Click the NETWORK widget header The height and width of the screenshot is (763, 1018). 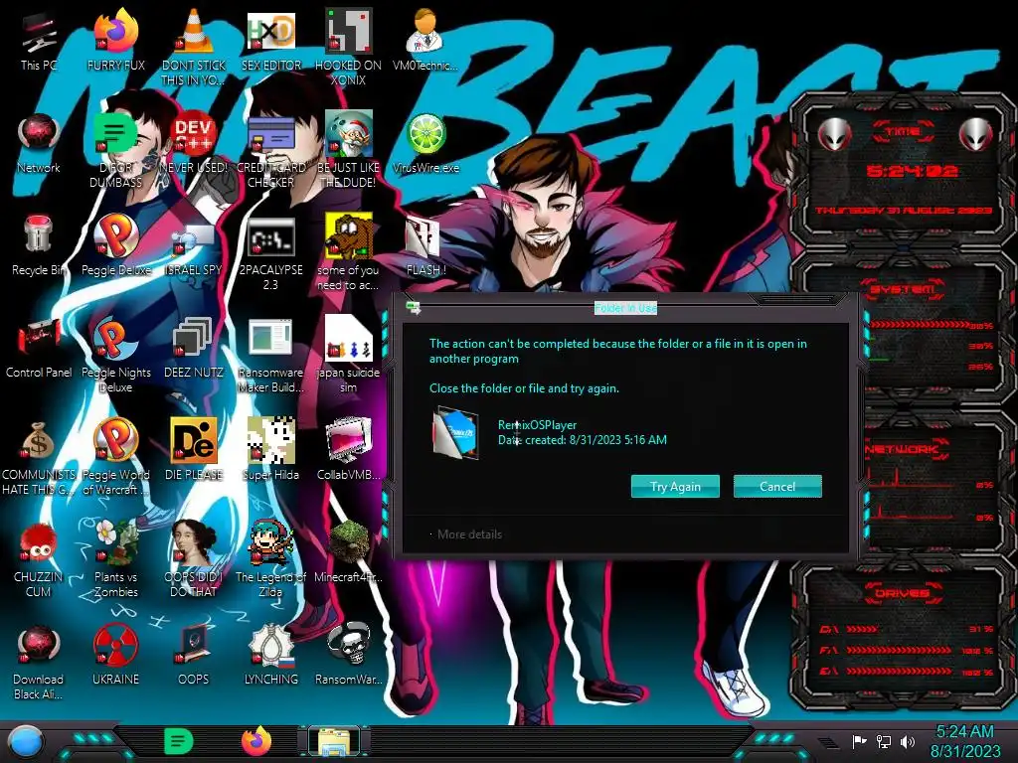pos(903,449)
